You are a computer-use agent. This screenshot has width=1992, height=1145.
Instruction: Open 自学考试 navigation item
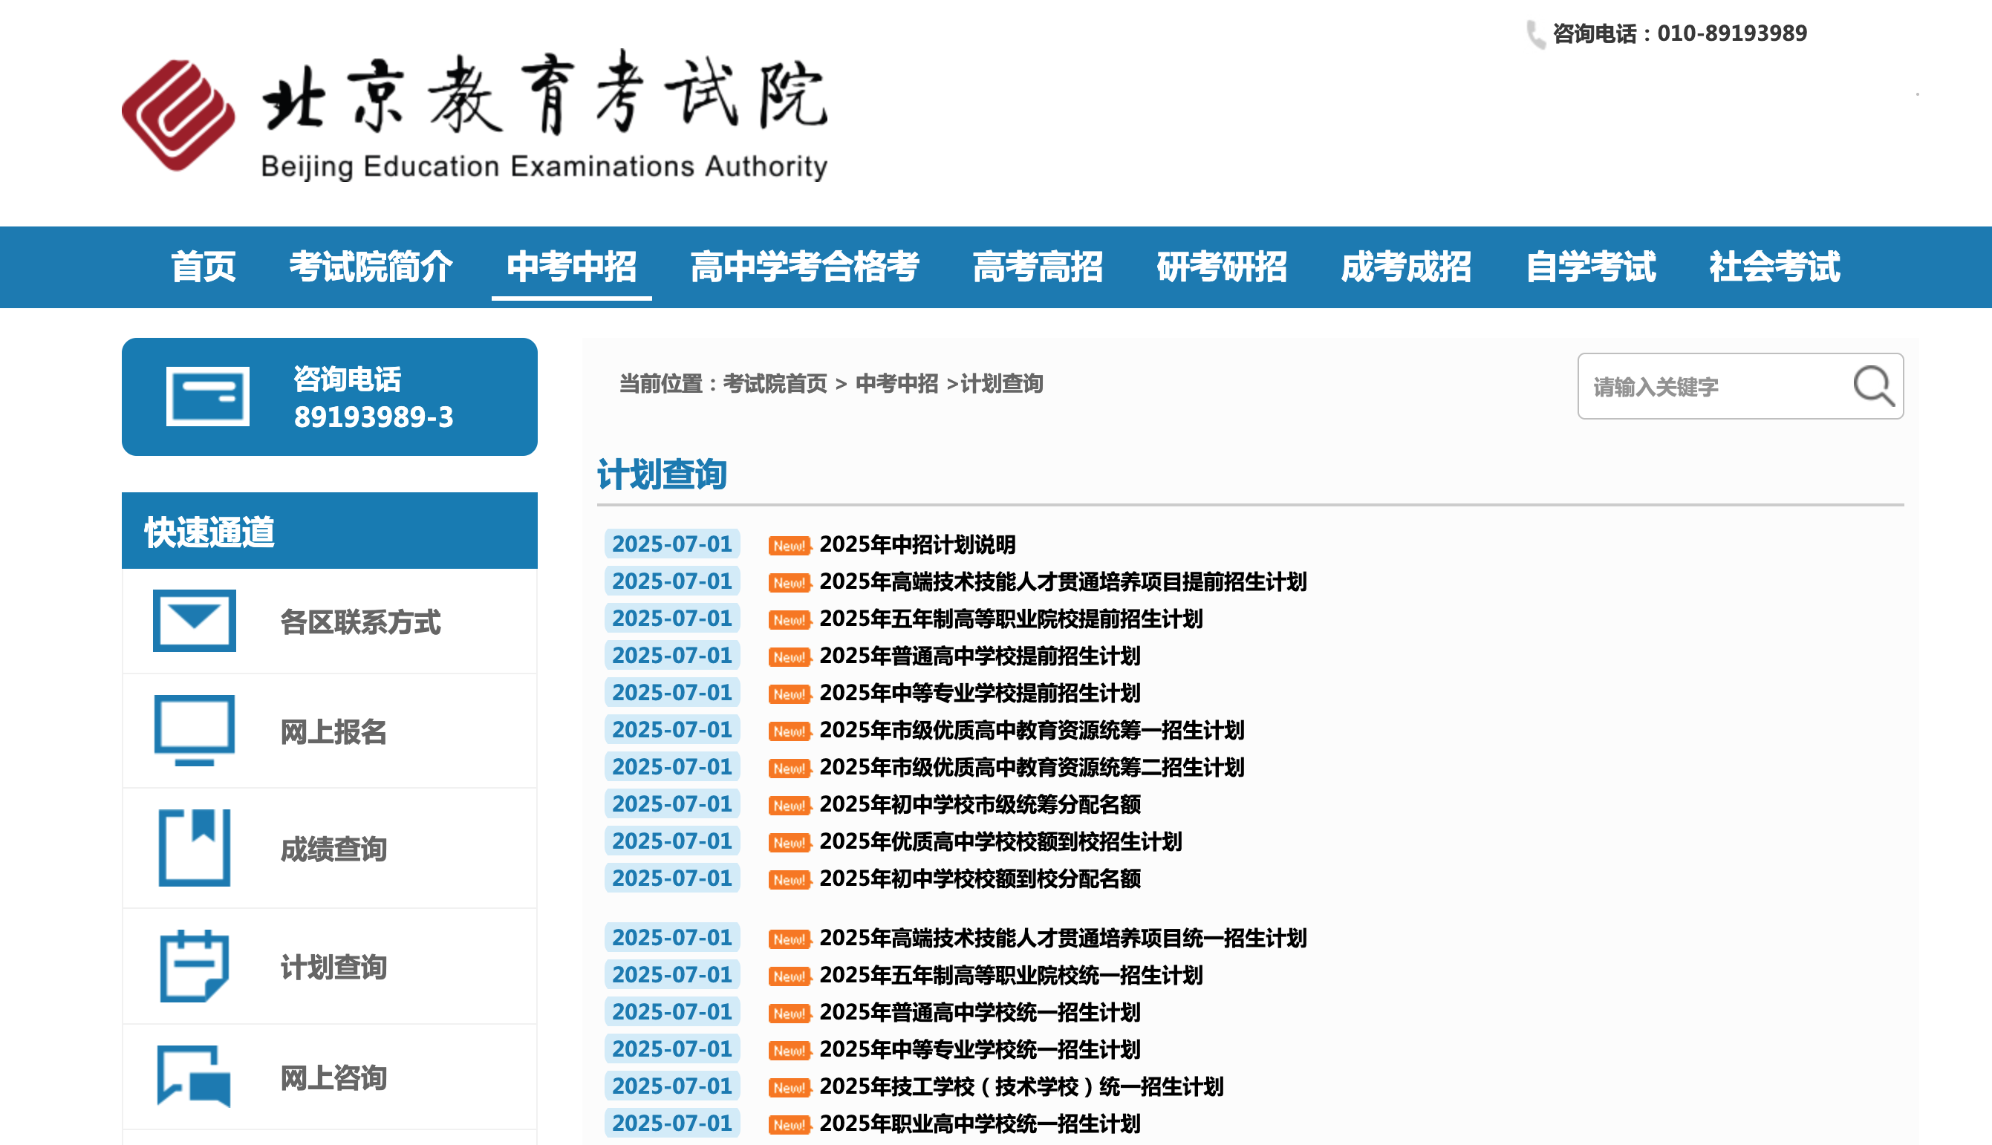pyautogui.click(x=1590, y=267)
